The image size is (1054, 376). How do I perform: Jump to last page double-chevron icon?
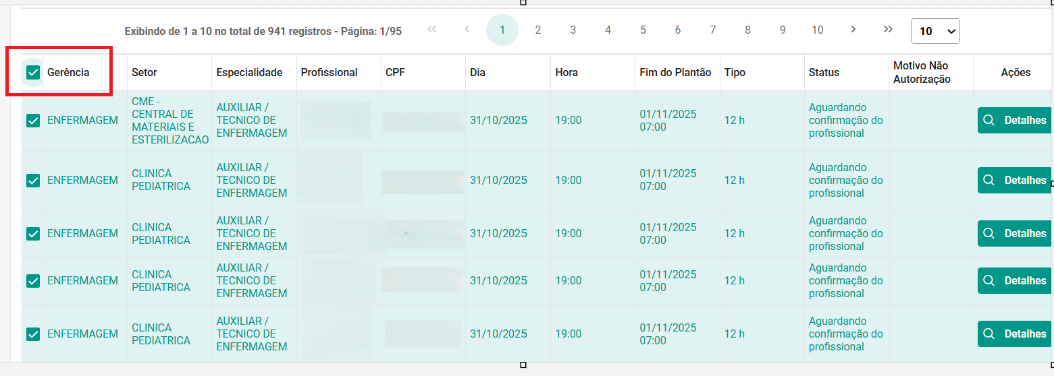(888, 29)
